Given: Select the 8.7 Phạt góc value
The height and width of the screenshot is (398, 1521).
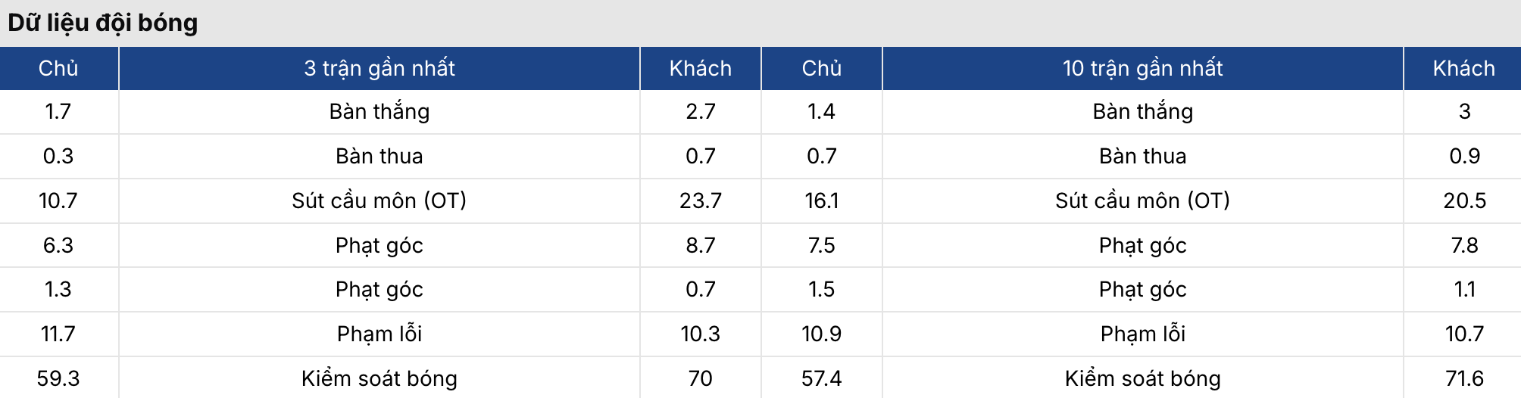Looking at the screenshot, I should [x=700, y=245].
